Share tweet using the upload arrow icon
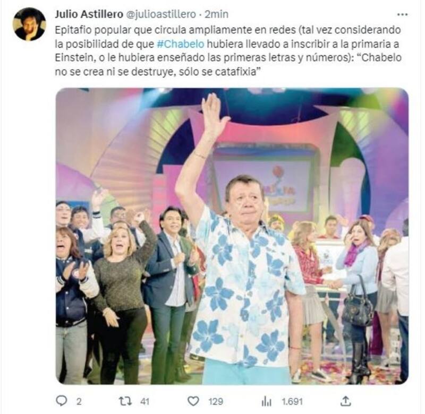 (346, 401)
